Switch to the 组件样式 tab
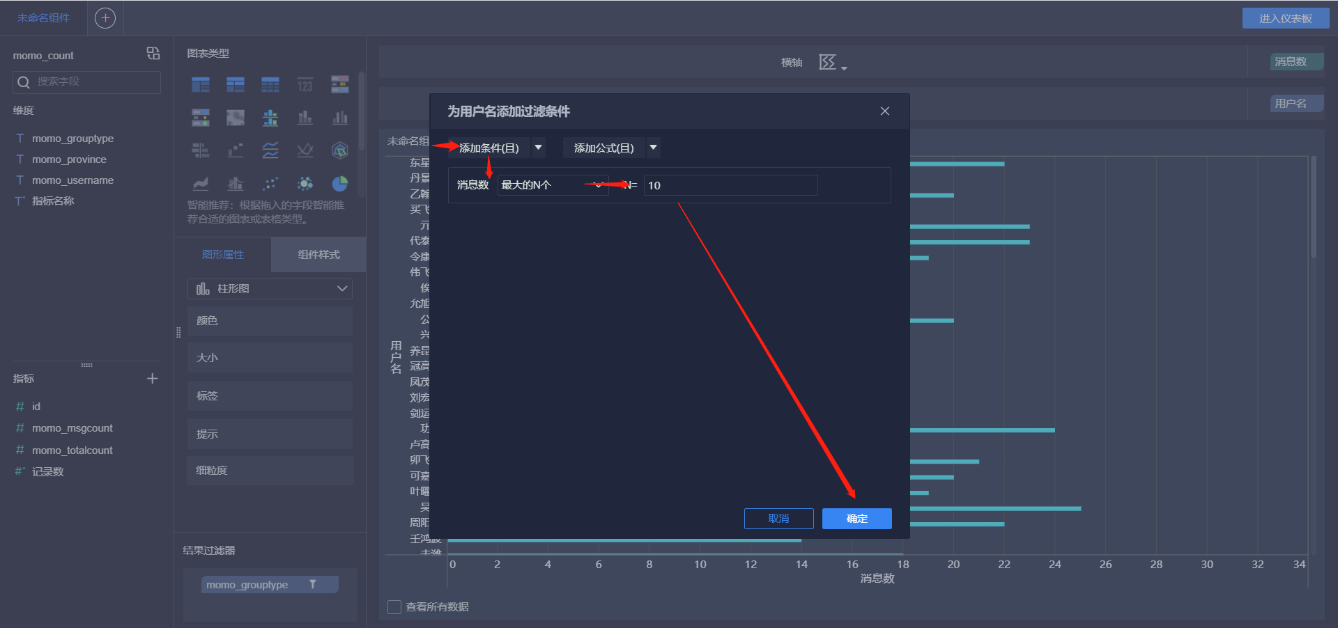The height and width of the screenshot is (628, 1338). pyautogui.click(x=318, y=255)
